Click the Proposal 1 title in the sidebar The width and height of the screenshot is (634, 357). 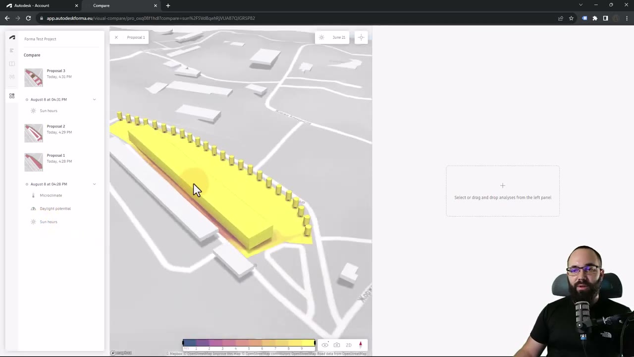[56, 156]
